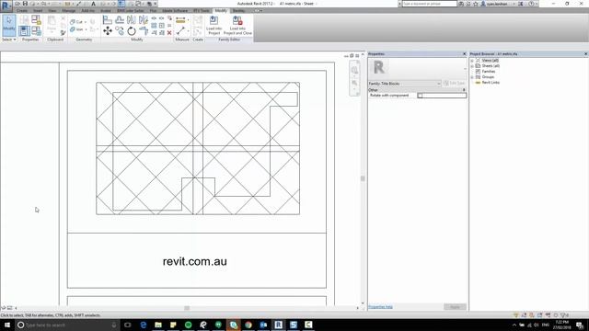
Task: Open the Join dropdown arrow
Action: tap(86, 29)
